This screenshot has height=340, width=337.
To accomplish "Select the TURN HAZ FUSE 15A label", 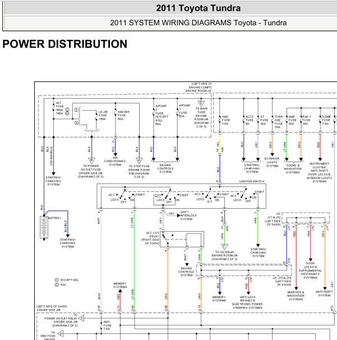I will tap(279, 122).
